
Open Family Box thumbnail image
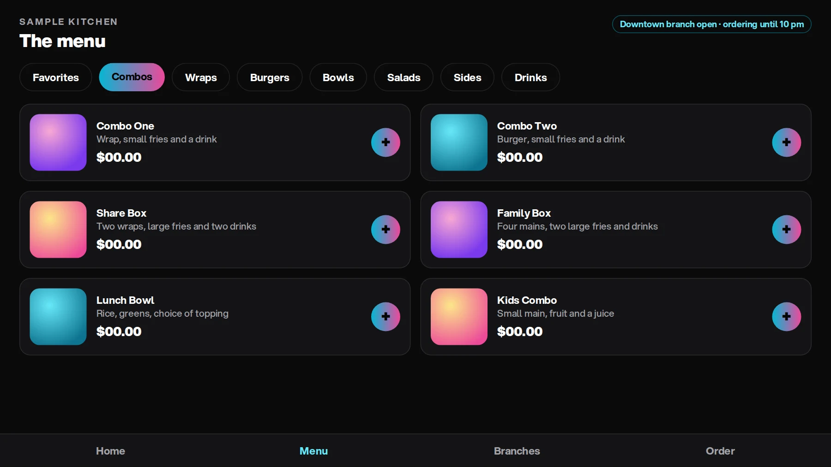pyautogui.click(x=459, y=230)
